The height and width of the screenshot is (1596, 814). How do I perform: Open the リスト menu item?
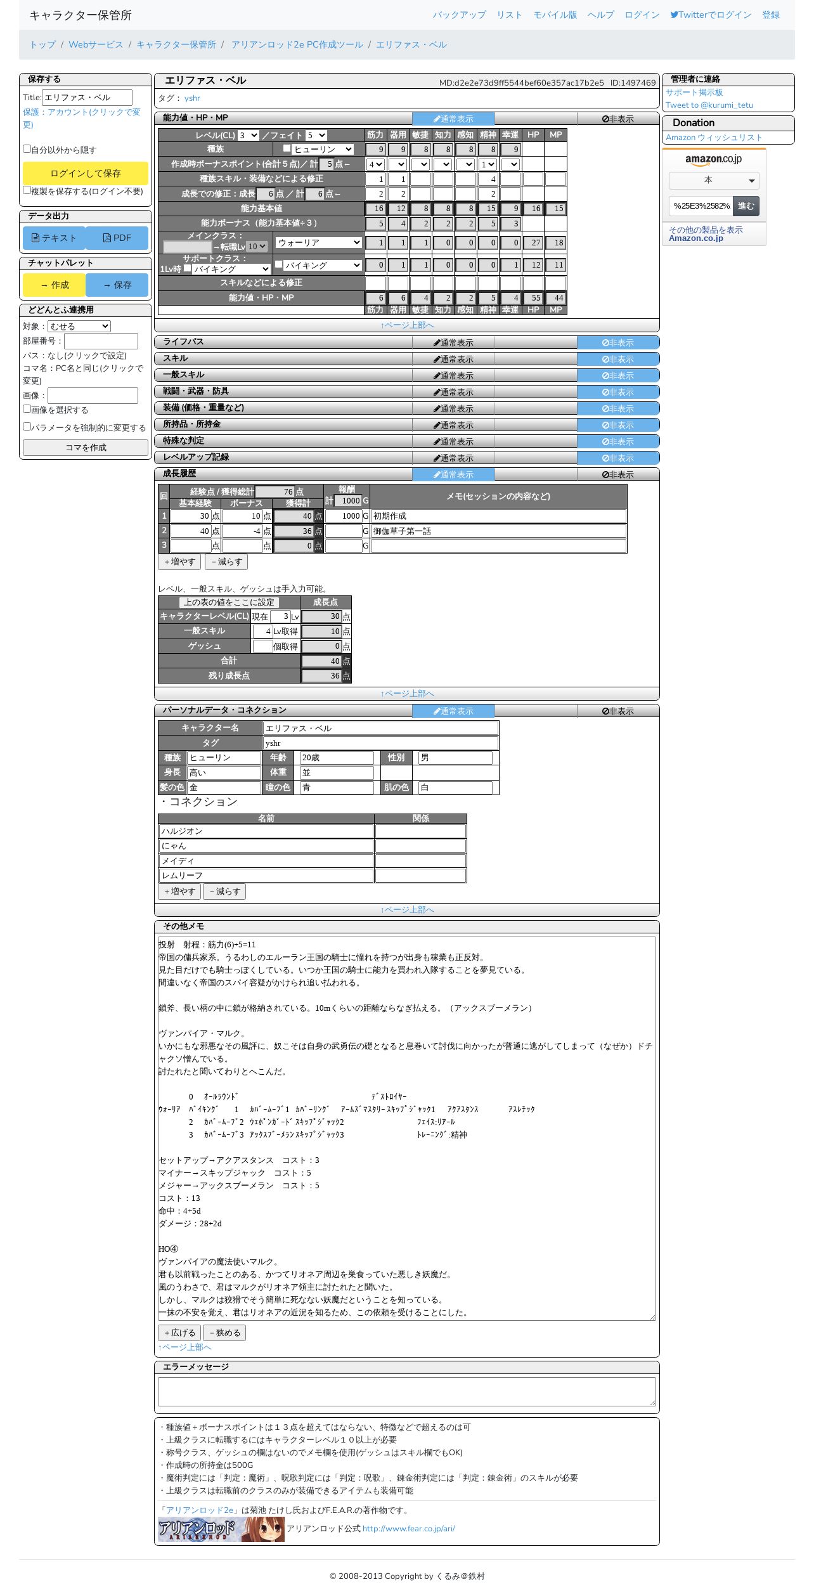click(509, 15)
